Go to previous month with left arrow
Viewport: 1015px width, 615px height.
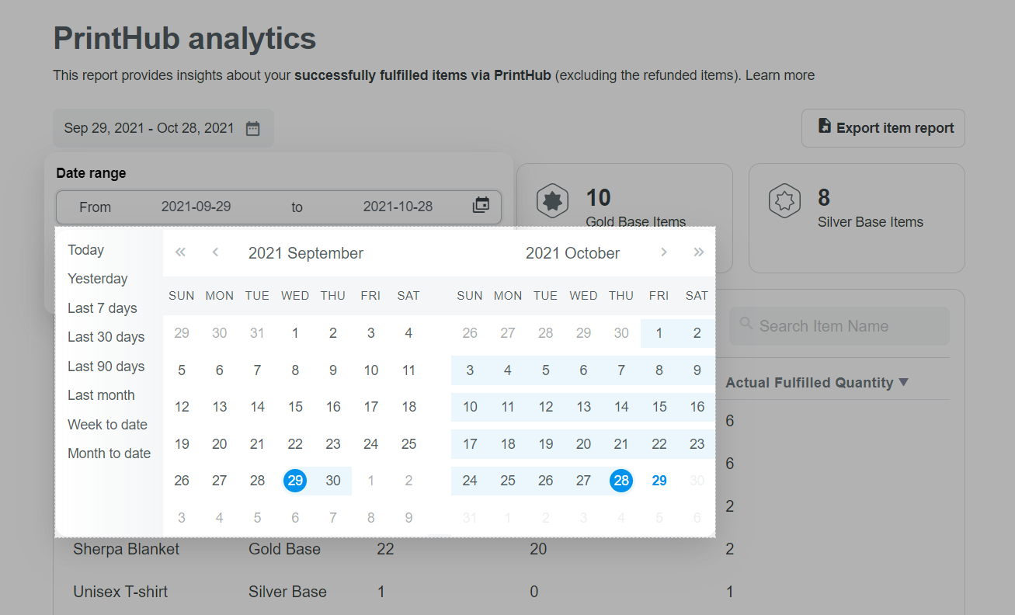tap(215, 252)
